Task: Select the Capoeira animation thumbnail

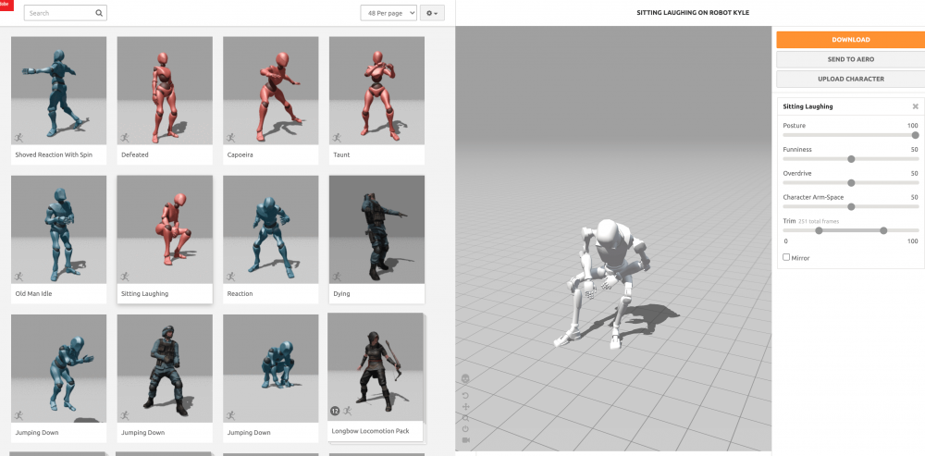Action: (271, 91)
